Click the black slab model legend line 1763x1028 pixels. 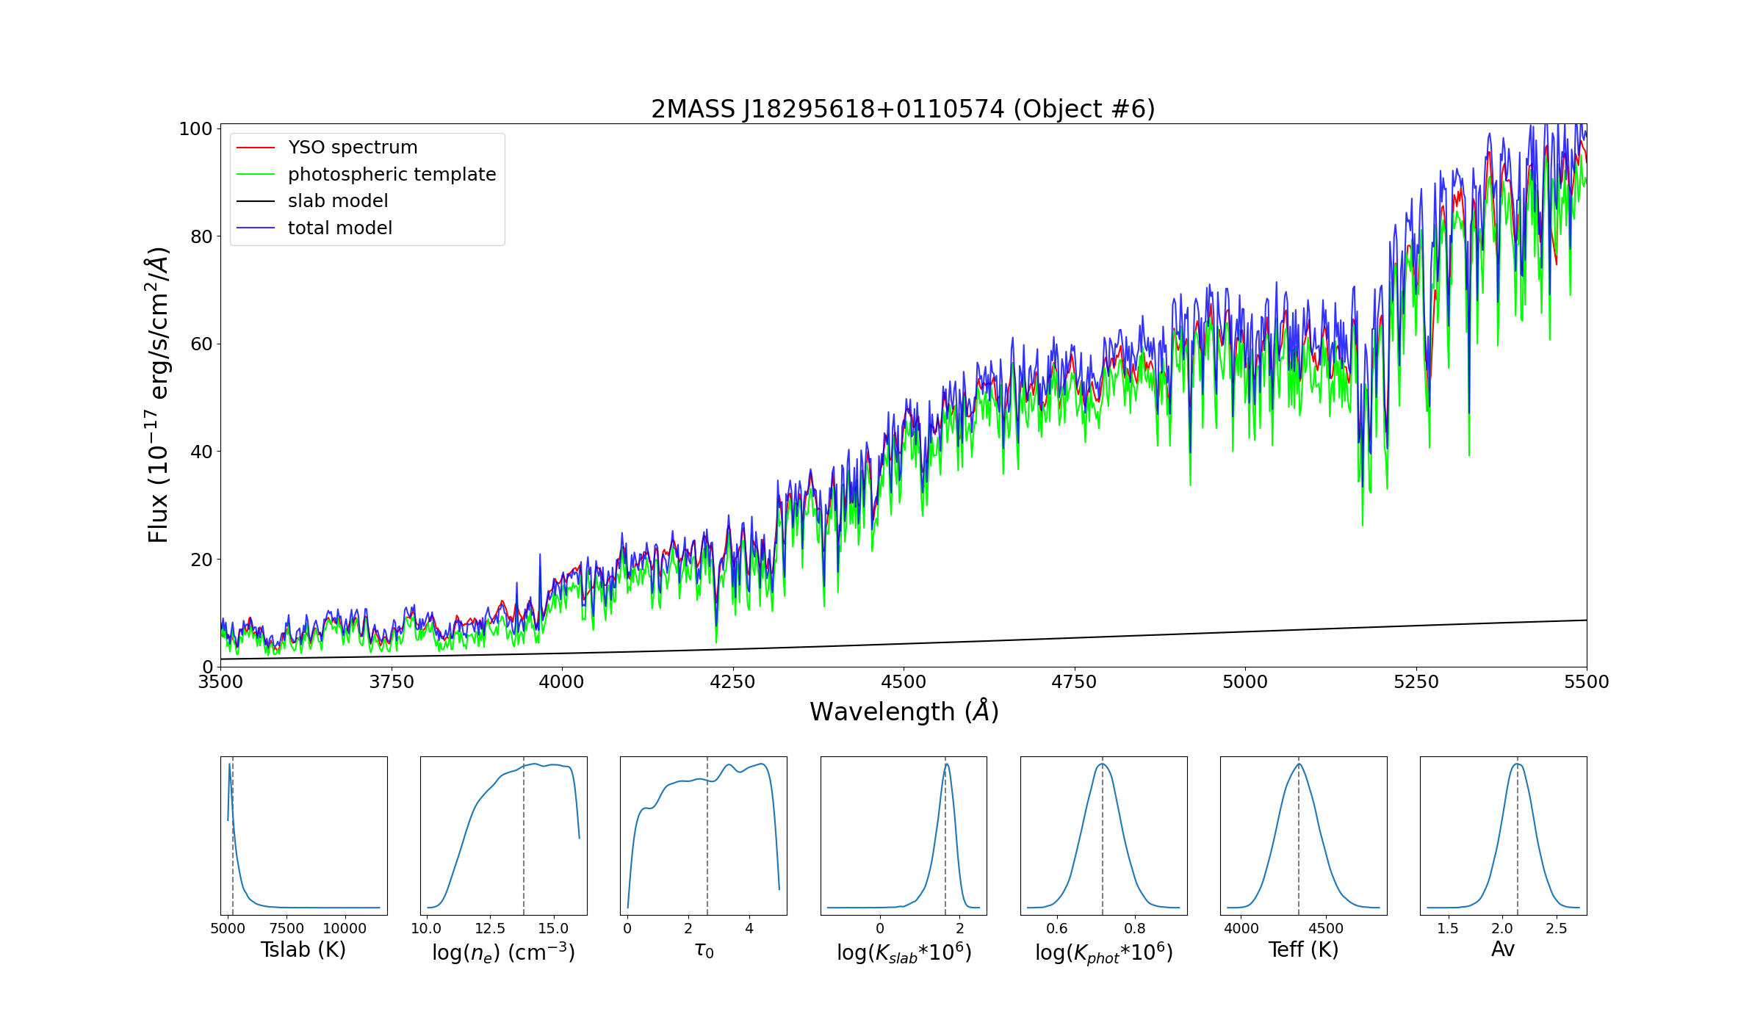[x=256, y=201]
